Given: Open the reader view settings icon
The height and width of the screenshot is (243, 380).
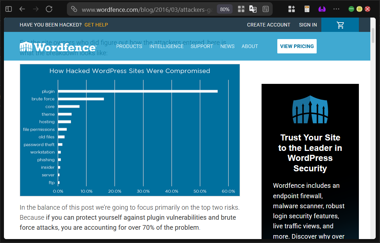Looking at the screenshot, I should click(x=265, y=9).
